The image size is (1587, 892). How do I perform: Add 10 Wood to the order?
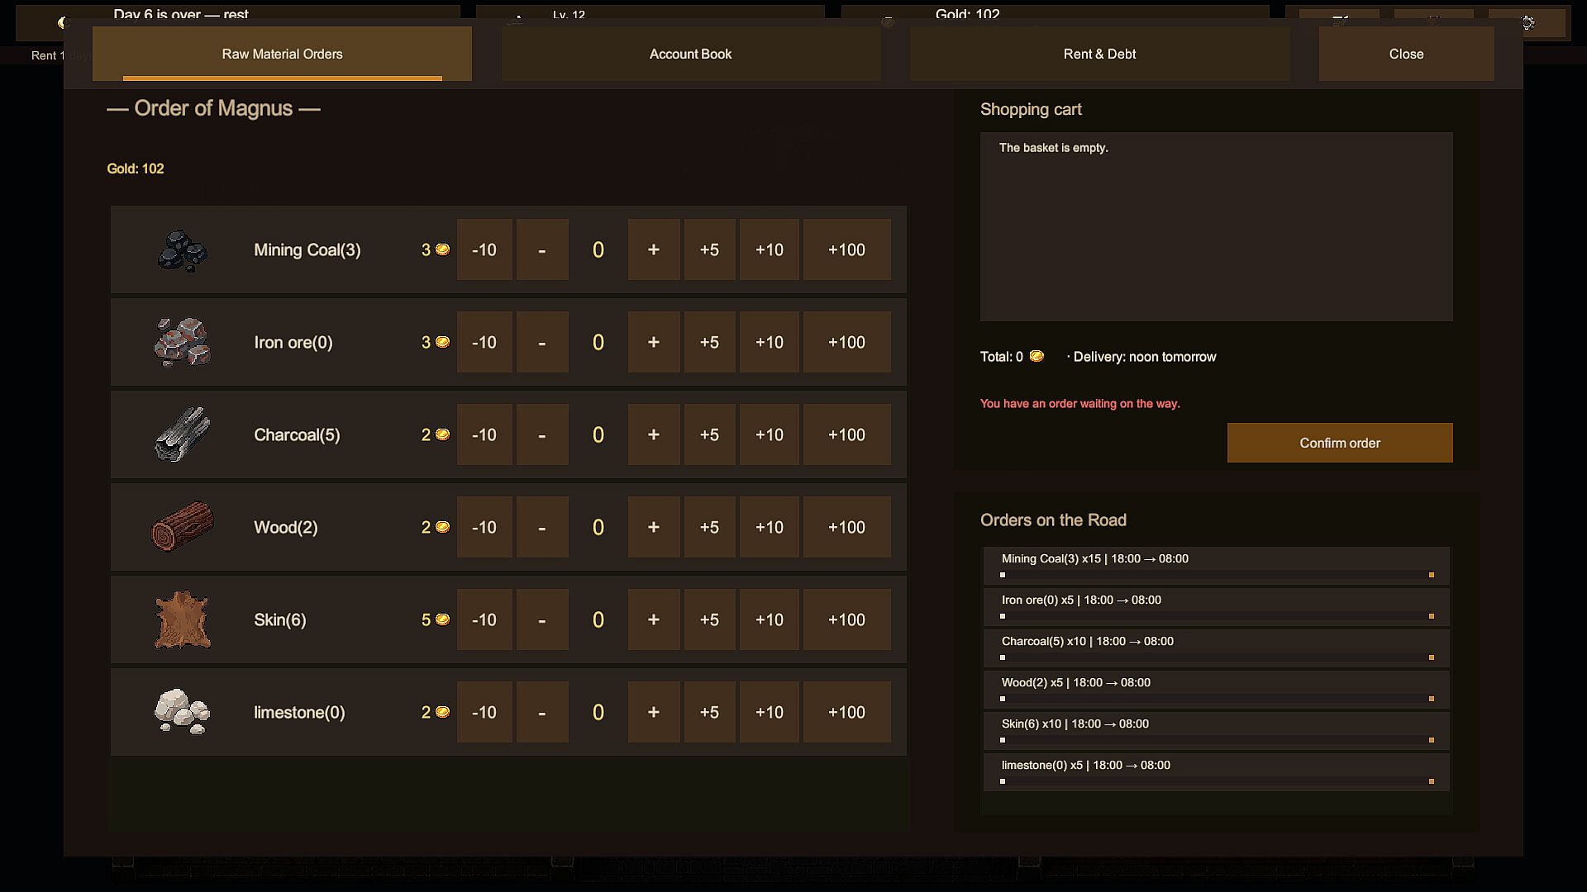770,527
